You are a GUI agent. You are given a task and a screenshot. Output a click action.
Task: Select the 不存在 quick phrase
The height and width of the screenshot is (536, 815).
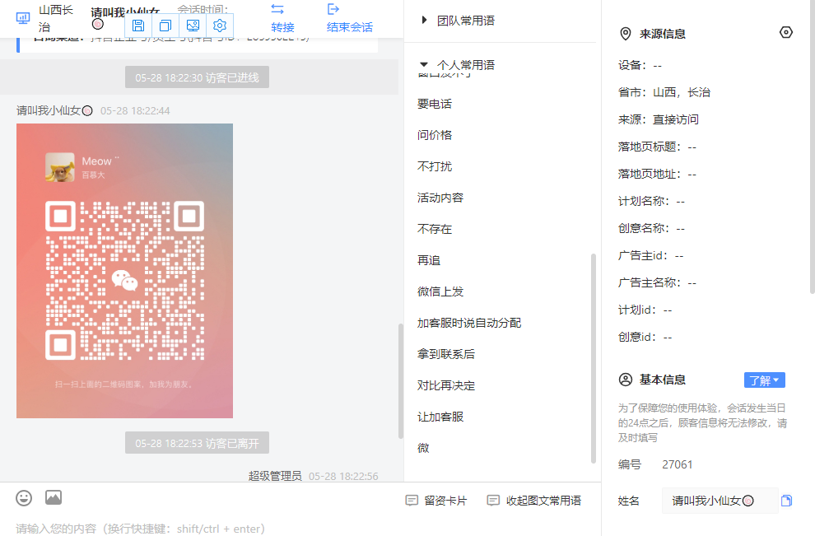coord(435,229)
